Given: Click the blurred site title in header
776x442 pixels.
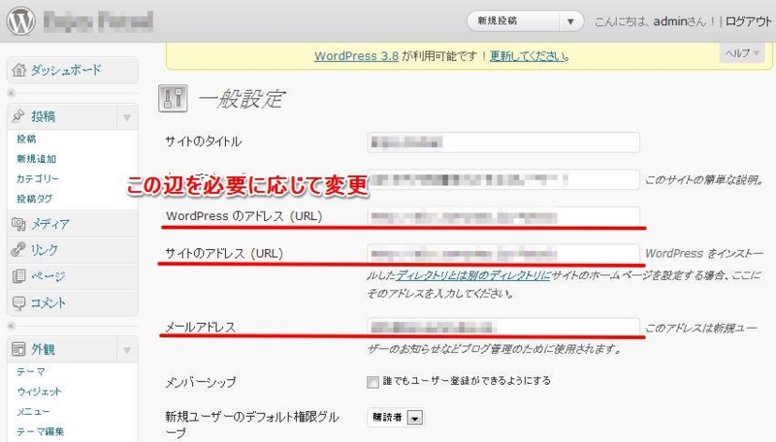Looking at the screenshot, I should point(98,21).
